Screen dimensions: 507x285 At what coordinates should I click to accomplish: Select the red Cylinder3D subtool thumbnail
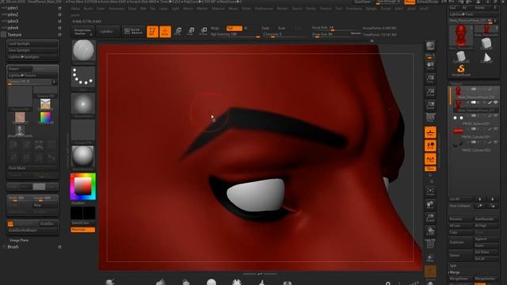(x=458, y=131)
